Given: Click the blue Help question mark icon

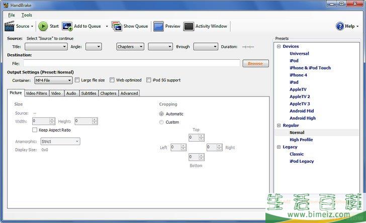Looking at the screenshot, I should 340,26.
